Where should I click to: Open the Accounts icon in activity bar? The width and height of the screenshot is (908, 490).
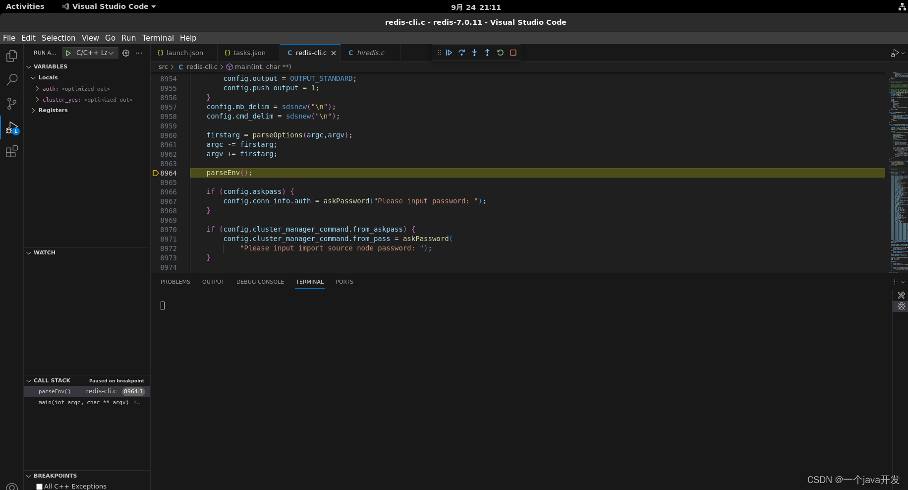tap(12, 487)
